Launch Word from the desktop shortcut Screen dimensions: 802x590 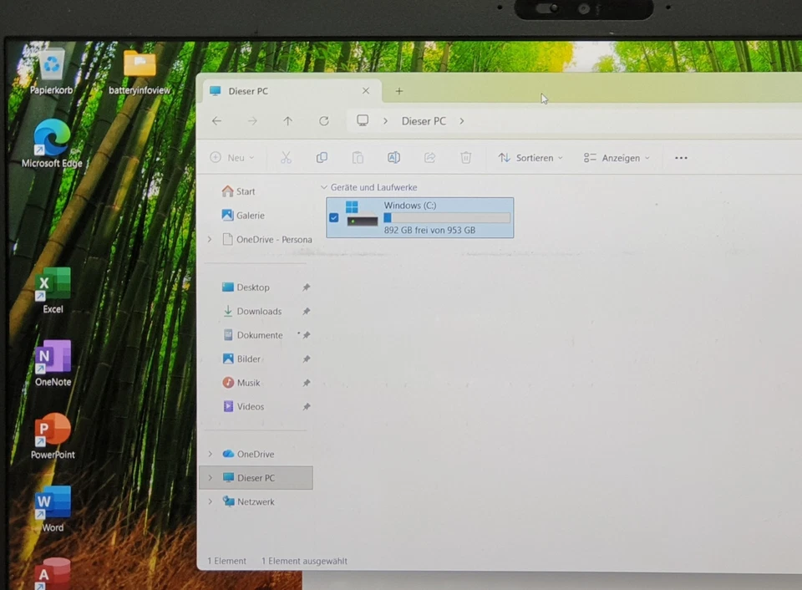coord(53,509)
